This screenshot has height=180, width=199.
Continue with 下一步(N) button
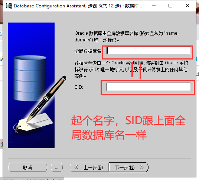tap(128, 167)
